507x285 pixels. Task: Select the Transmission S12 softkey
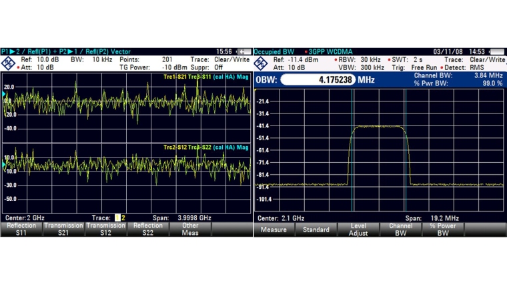105,229
